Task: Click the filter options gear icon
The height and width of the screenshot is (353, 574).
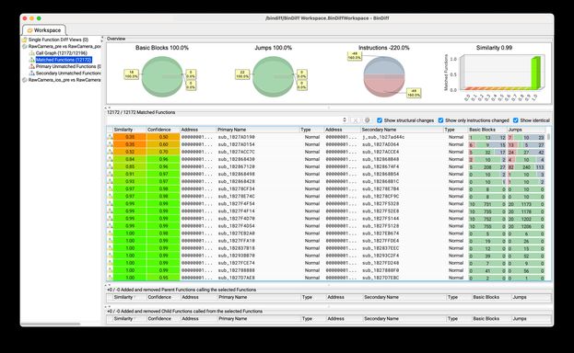Action: [367, 120]
